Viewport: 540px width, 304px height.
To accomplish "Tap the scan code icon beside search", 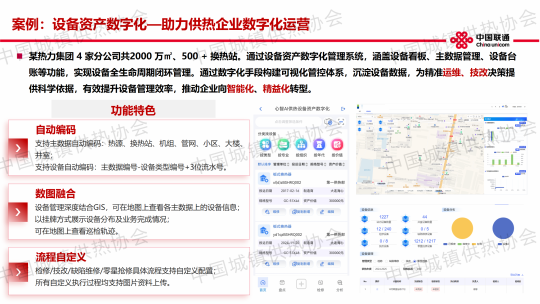I will pyautogui.click(x=341, y=121).
